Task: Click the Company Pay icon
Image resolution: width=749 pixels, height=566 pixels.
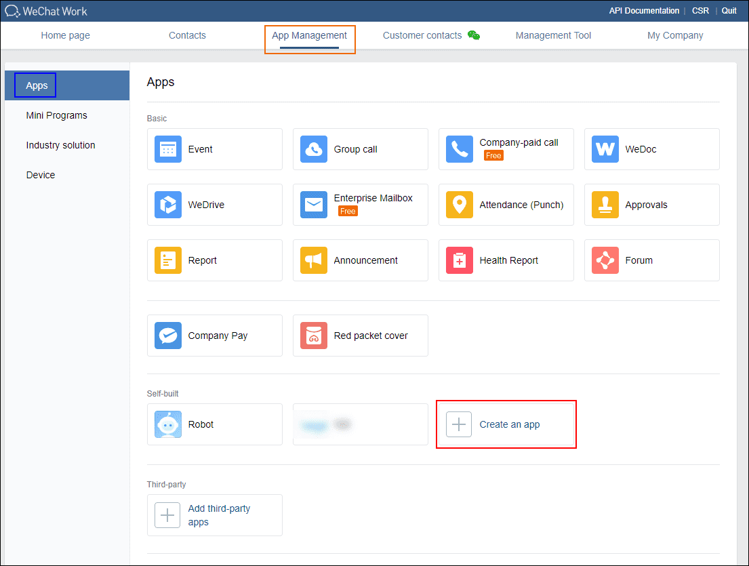Action: [167, 336]
